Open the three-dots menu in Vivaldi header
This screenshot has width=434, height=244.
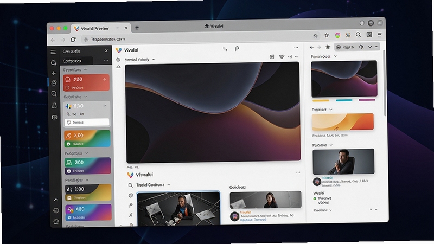tap(296, 48)
